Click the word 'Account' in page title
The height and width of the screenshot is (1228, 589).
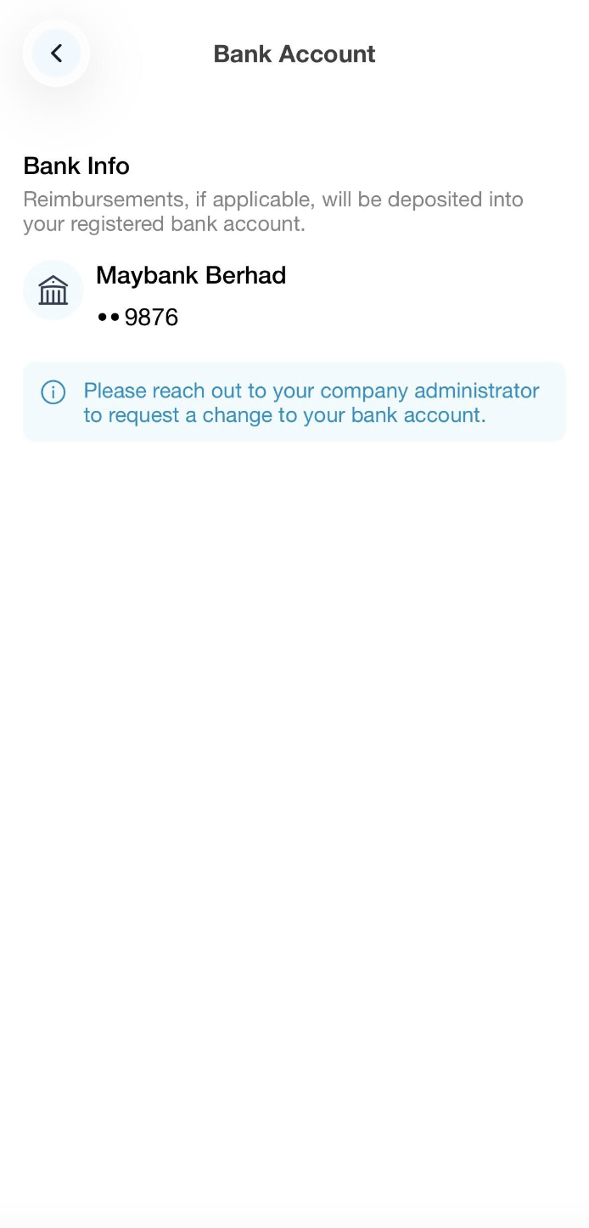327,54
